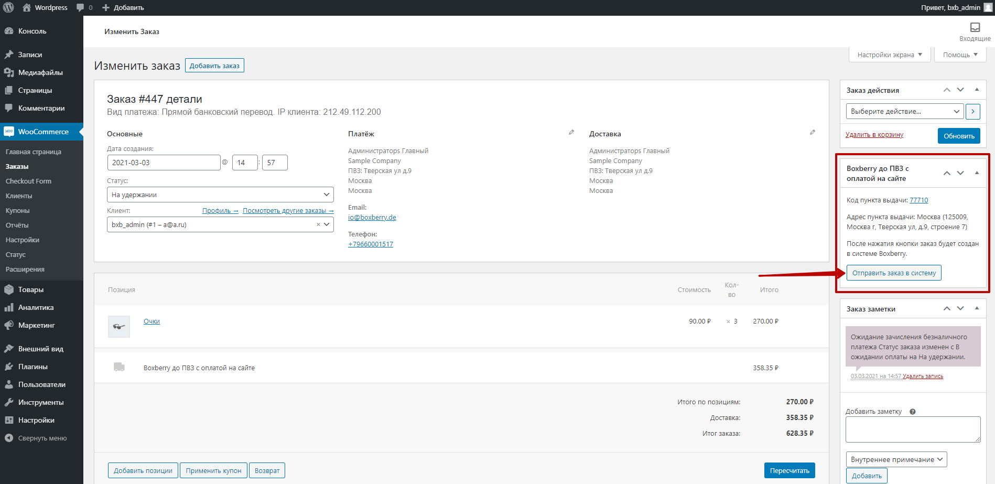Open Настройки at bottom of sidebar
The image size is (995, 484).
pos(41,420)
